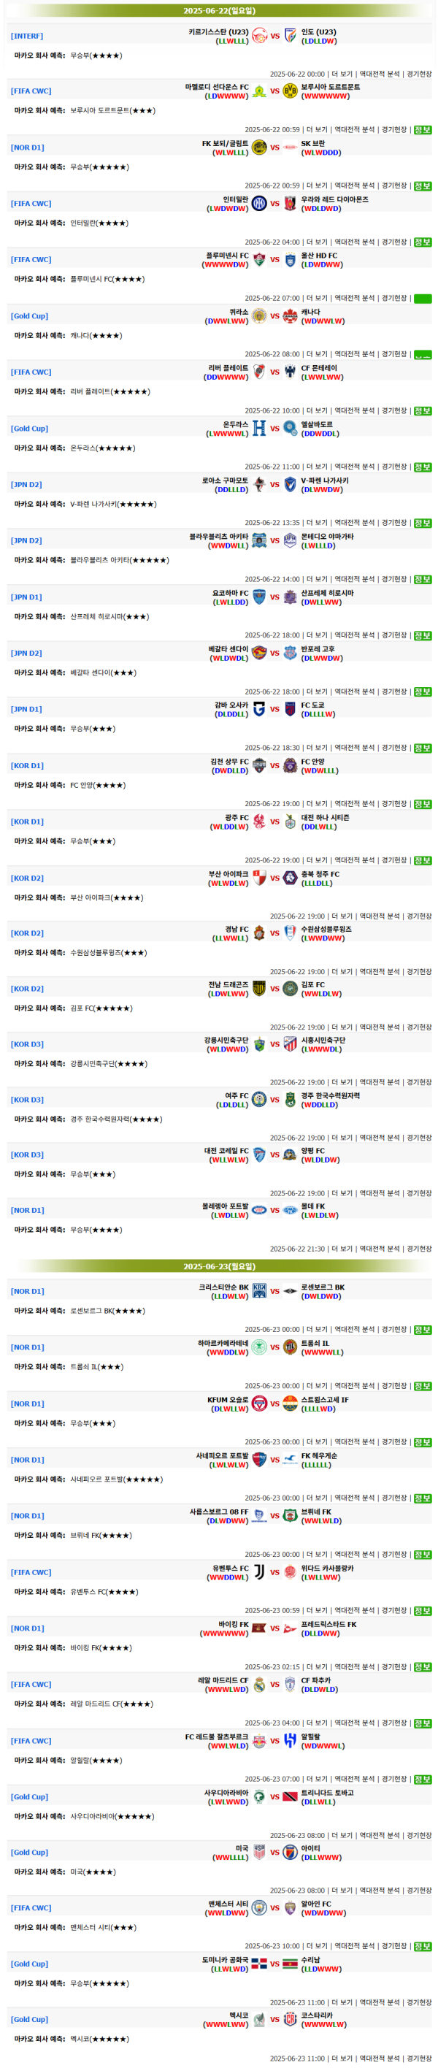Click the 2025-06-23(월요일) date header

pos(219,1266)
